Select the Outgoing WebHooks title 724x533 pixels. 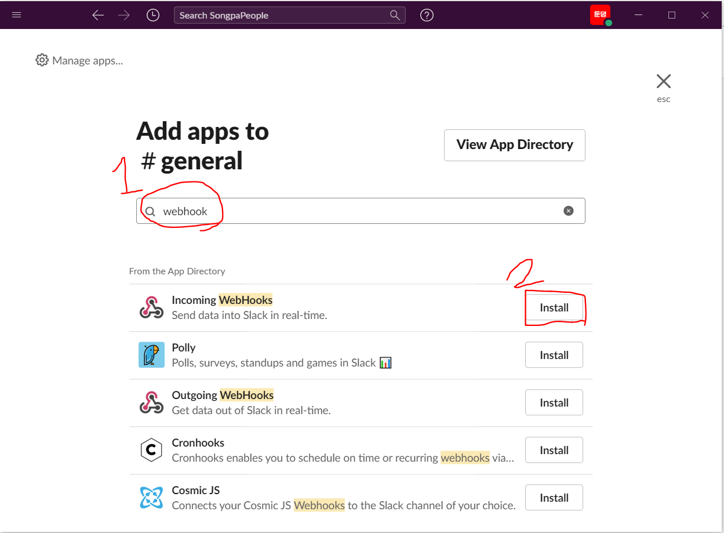[x=223, y=395]
